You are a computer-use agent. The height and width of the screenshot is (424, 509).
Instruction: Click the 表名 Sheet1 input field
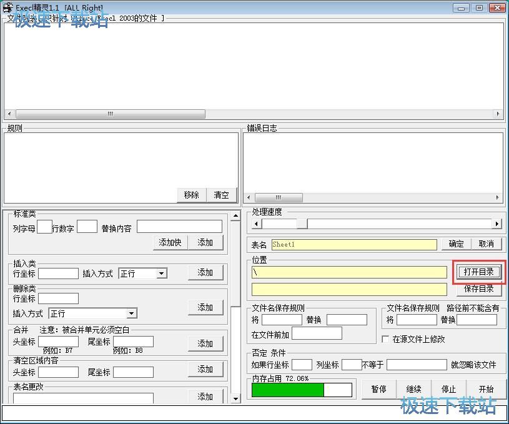[353, 245]
